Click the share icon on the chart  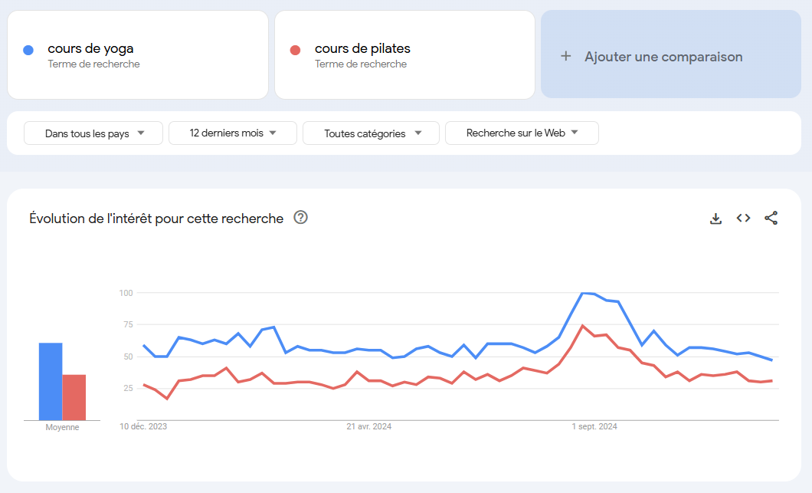pyautogui.click(x=771, y=219)
